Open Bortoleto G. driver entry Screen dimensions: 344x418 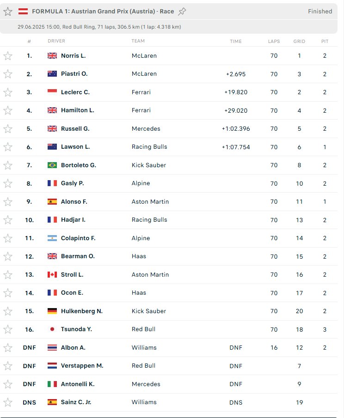(79, 165)
